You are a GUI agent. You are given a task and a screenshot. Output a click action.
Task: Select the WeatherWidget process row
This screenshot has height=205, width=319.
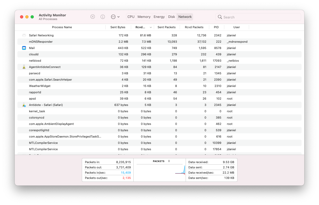point(159,86)
